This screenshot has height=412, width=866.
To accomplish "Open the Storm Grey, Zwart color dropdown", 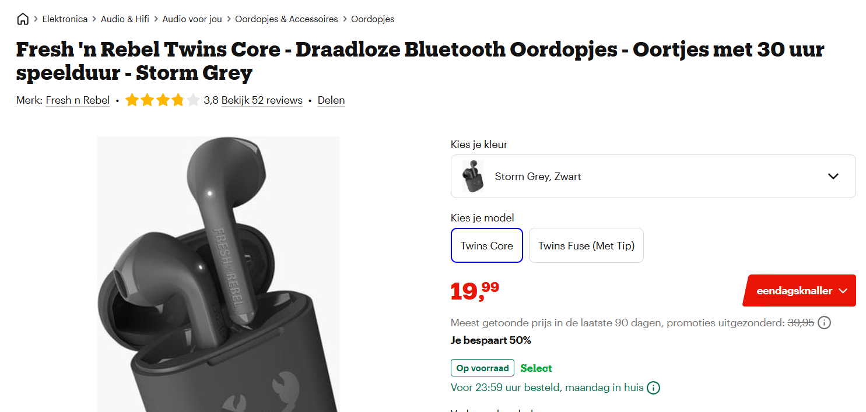I will (x=653, y=176).
